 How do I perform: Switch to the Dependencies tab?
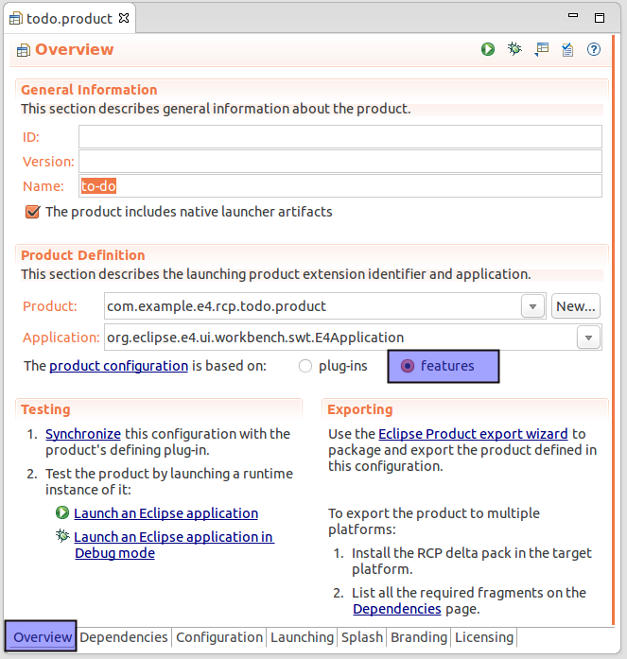click(x=124, y=637)
